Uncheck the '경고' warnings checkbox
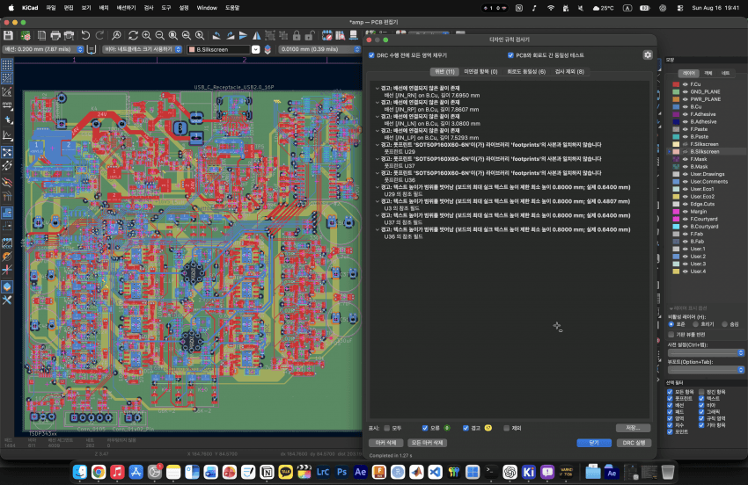This screenshot has width=748, height=485. (466, 428)
